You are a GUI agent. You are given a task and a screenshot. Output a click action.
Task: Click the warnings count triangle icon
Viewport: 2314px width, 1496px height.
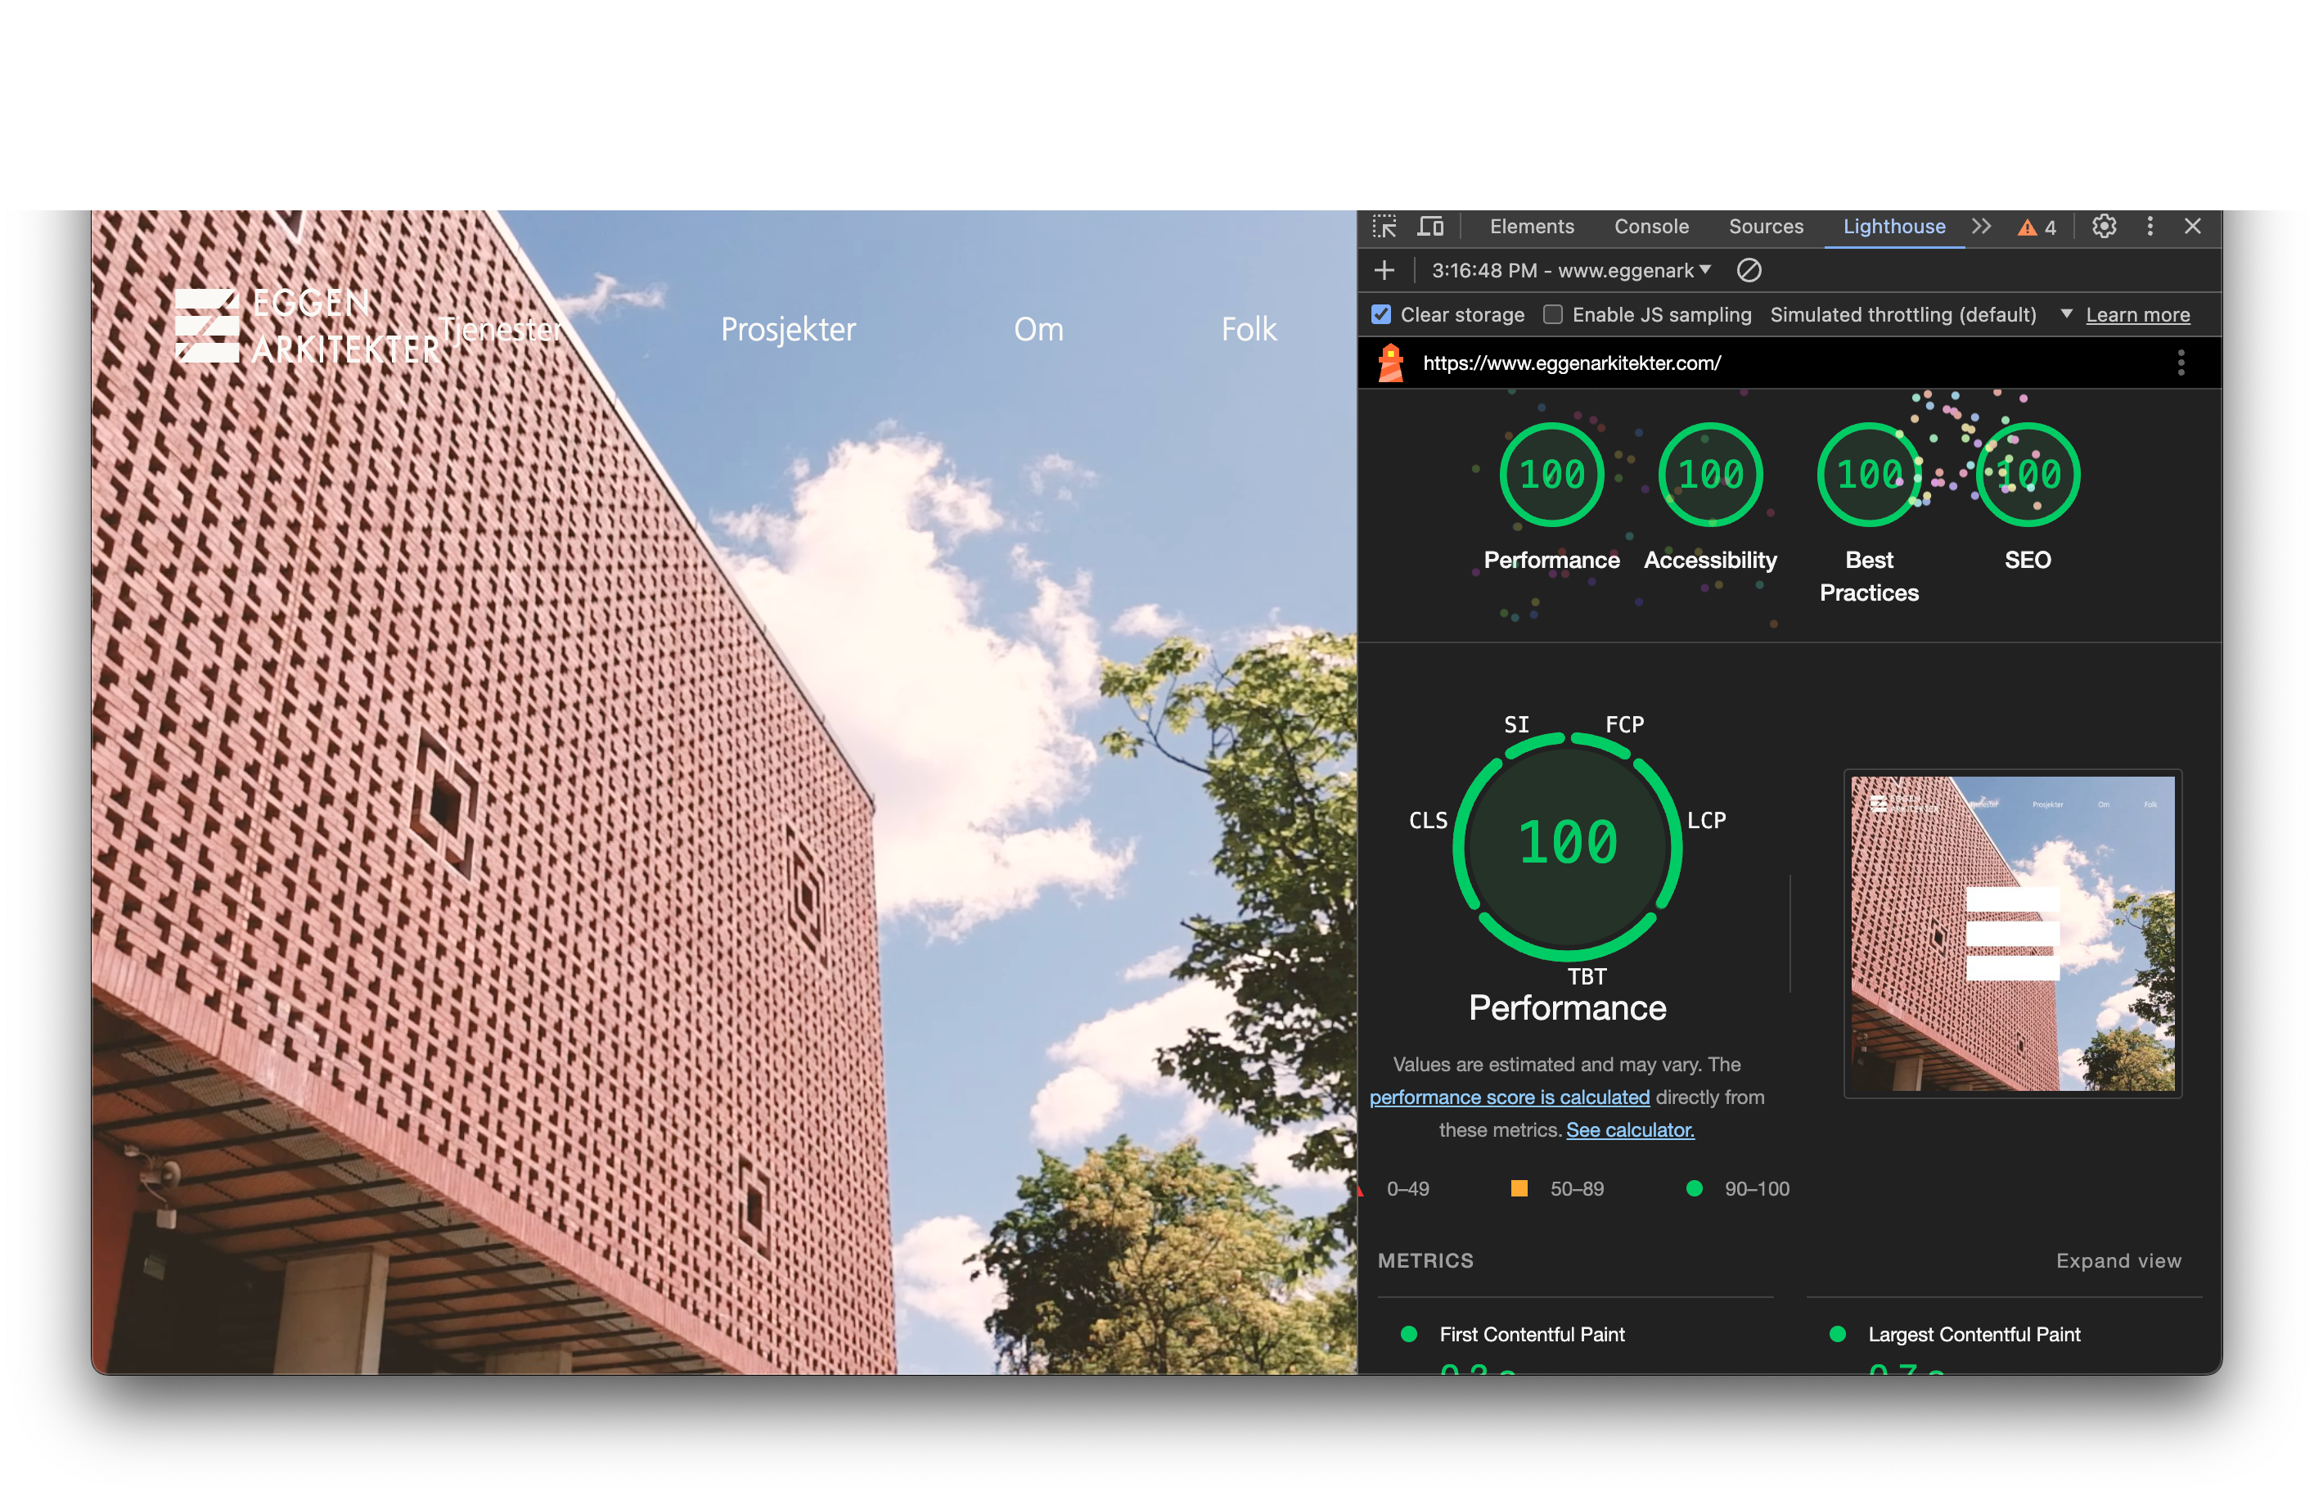point(2026,228)
